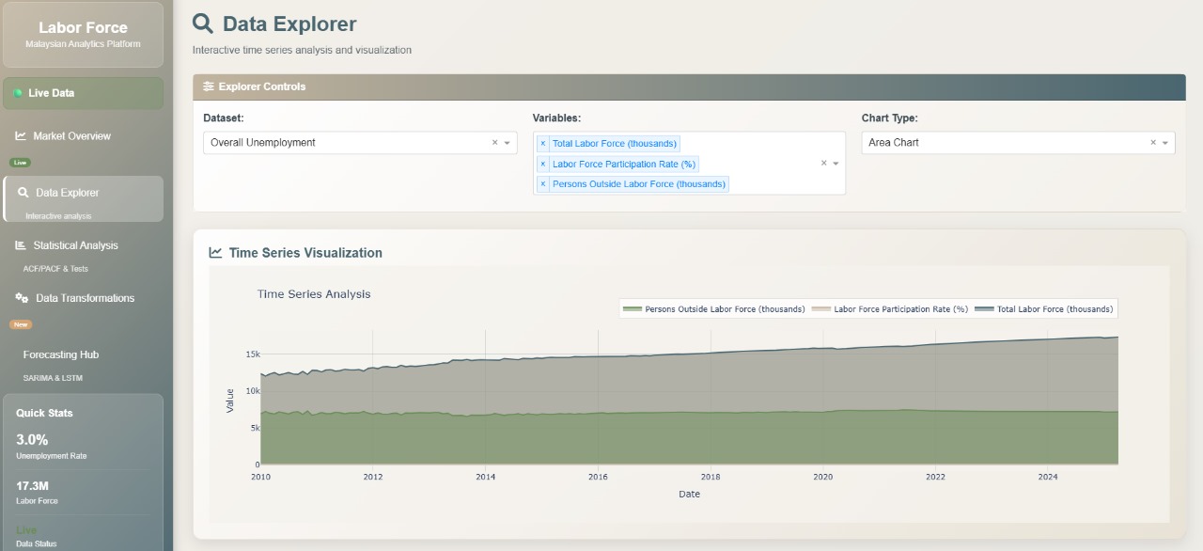
Task: Click the large search icon beside page title
Action: [202, 24]
